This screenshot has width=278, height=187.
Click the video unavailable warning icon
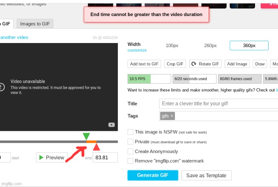click(x=2, y=87)
